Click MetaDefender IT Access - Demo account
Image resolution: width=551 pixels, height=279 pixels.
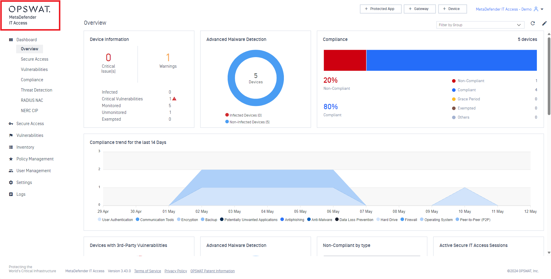tap(504, 9)
